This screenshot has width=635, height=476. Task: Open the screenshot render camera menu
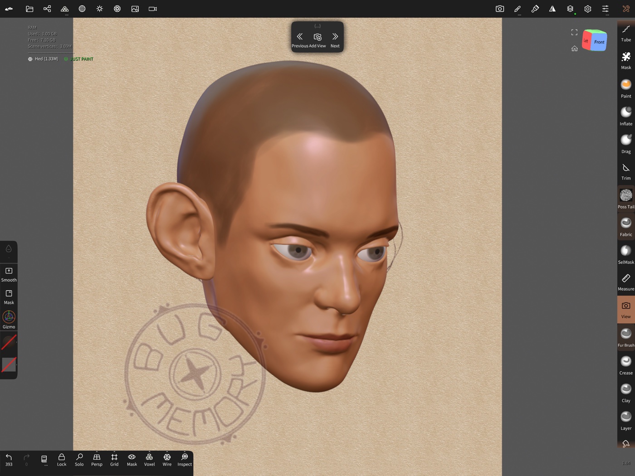500,9
